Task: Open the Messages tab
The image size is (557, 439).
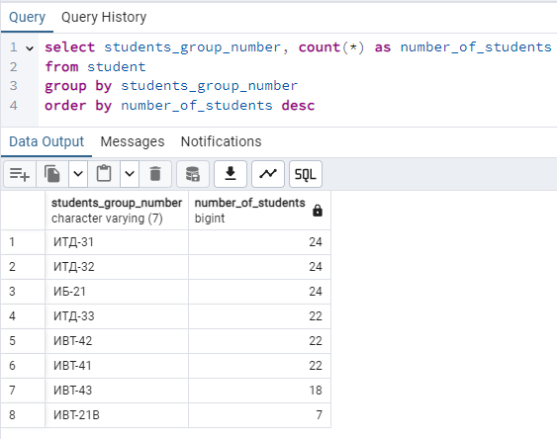Action: click(x=133, y=141)
